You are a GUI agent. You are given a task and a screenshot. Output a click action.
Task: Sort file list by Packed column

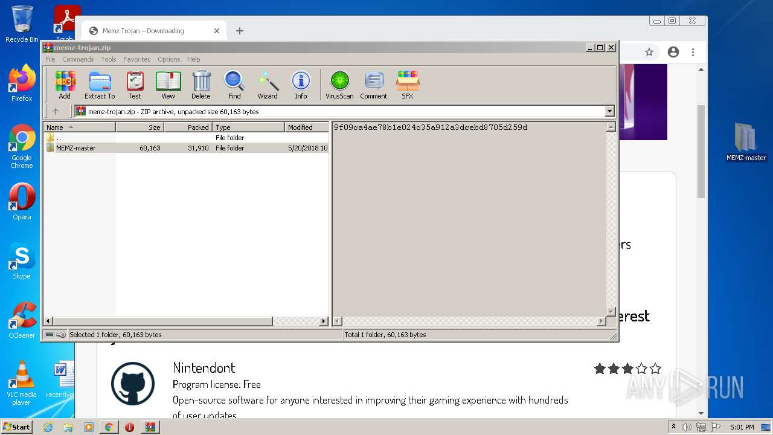pos(188,127)
